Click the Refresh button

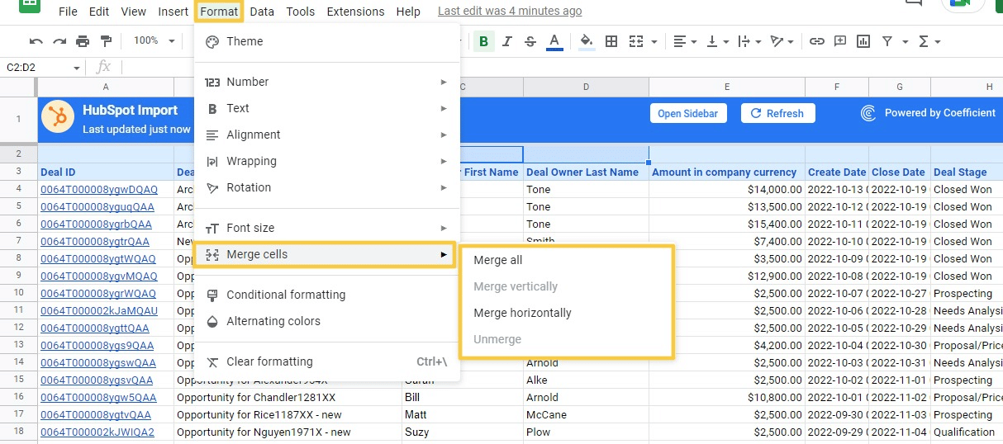pos(778,114)
